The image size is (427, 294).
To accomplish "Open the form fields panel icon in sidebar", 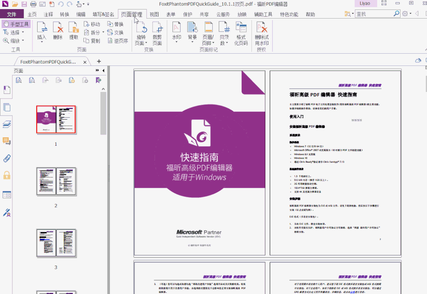I will click(x=7, y=195).
